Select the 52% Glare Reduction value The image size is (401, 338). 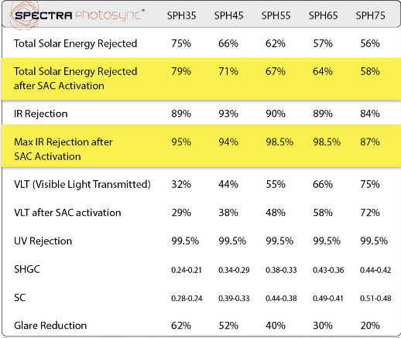228,326
